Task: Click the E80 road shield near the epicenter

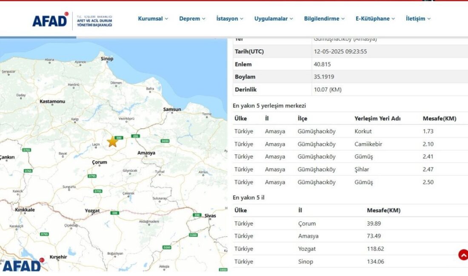Action: click(x=119, y=137)
